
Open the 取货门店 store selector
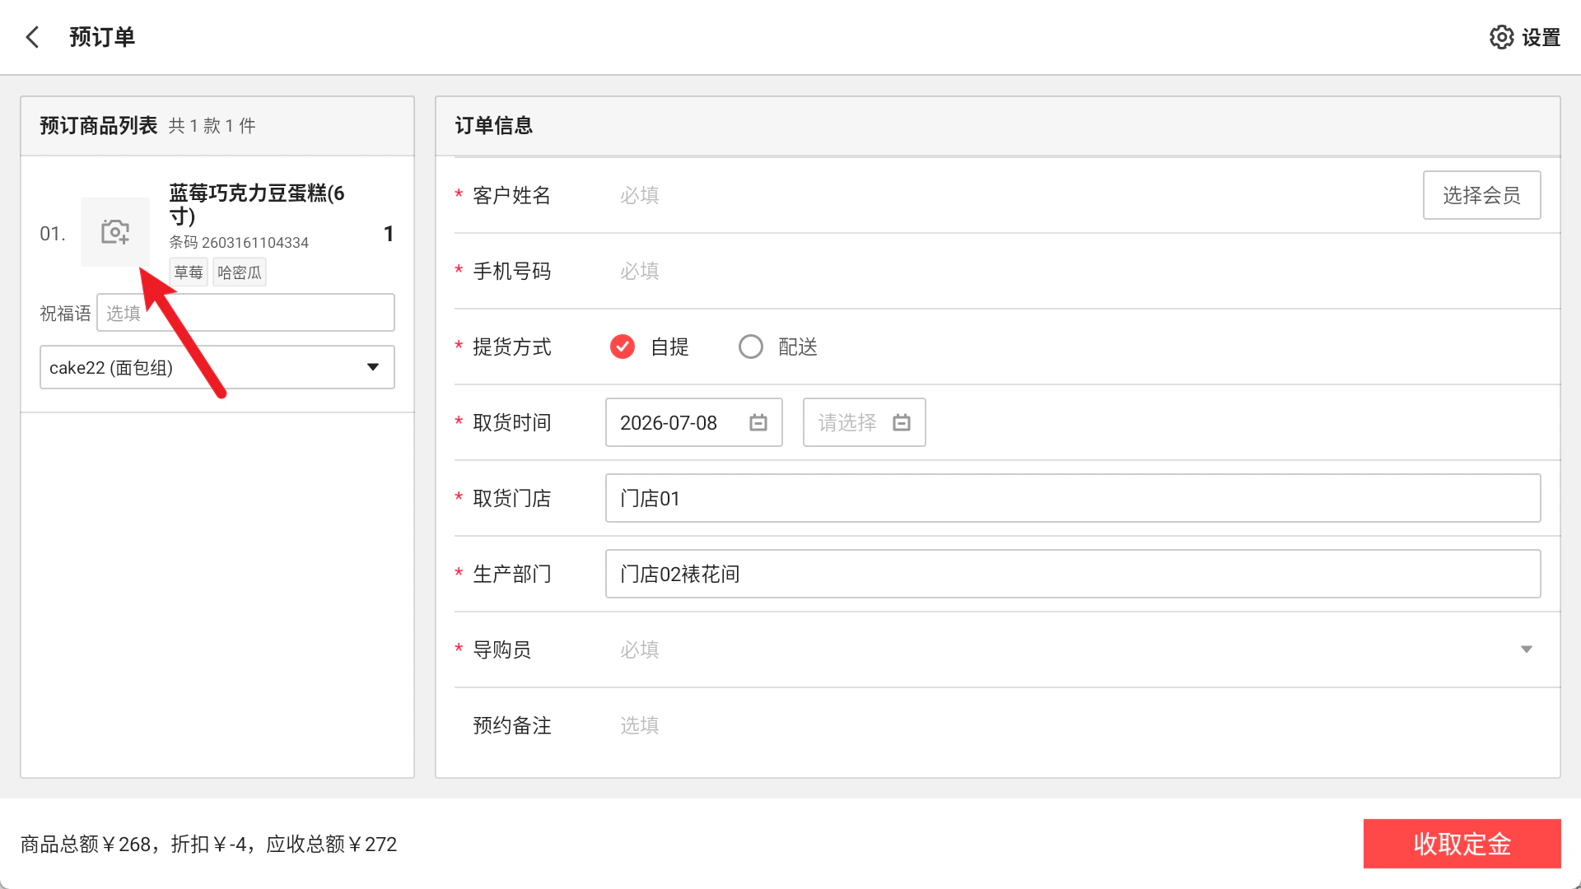pyautogui.click(x=1073, y=498)
